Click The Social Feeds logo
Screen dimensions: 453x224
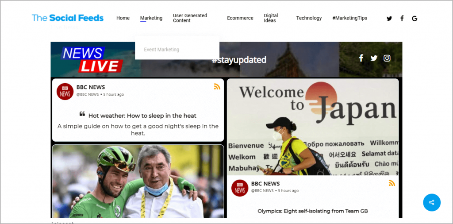click(x=68, y=18)
